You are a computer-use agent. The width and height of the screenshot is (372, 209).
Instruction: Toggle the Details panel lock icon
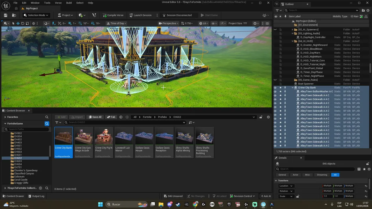pyautogui.click(x=368, y=164)
